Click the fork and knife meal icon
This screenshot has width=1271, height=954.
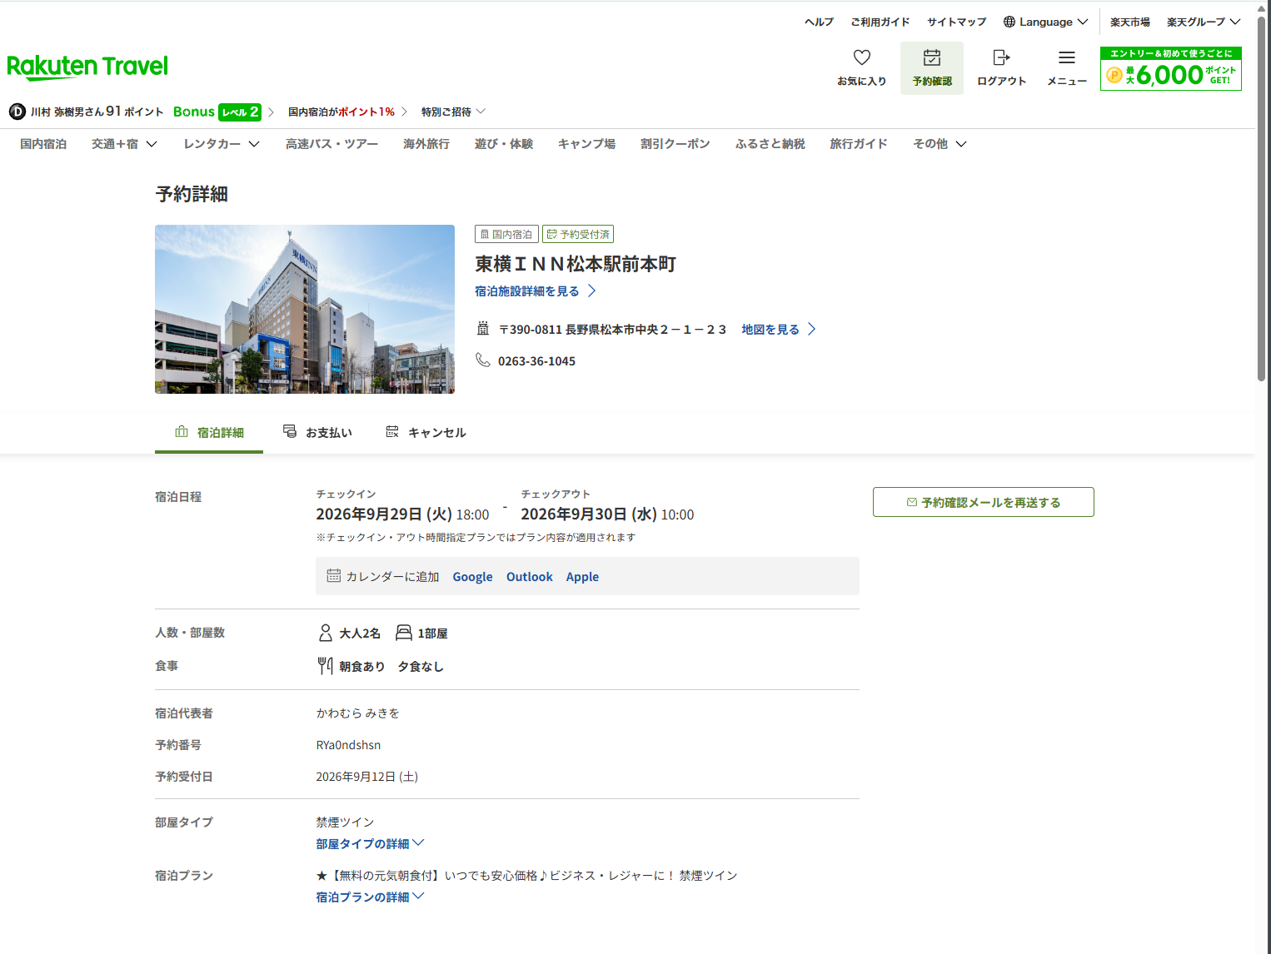[x=325, y=666]
